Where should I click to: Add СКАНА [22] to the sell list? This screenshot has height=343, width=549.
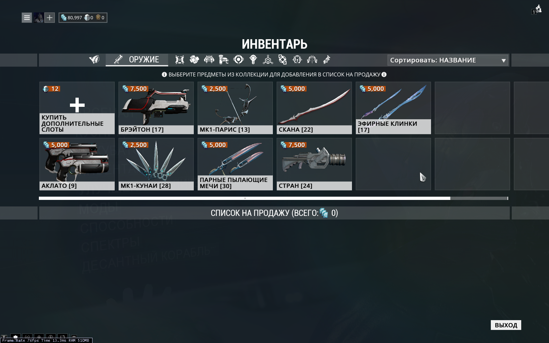pyautogui.click(x=314, y=108)
